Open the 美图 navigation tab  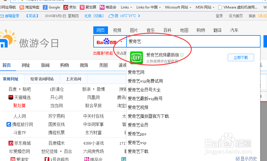coord(103,65)
